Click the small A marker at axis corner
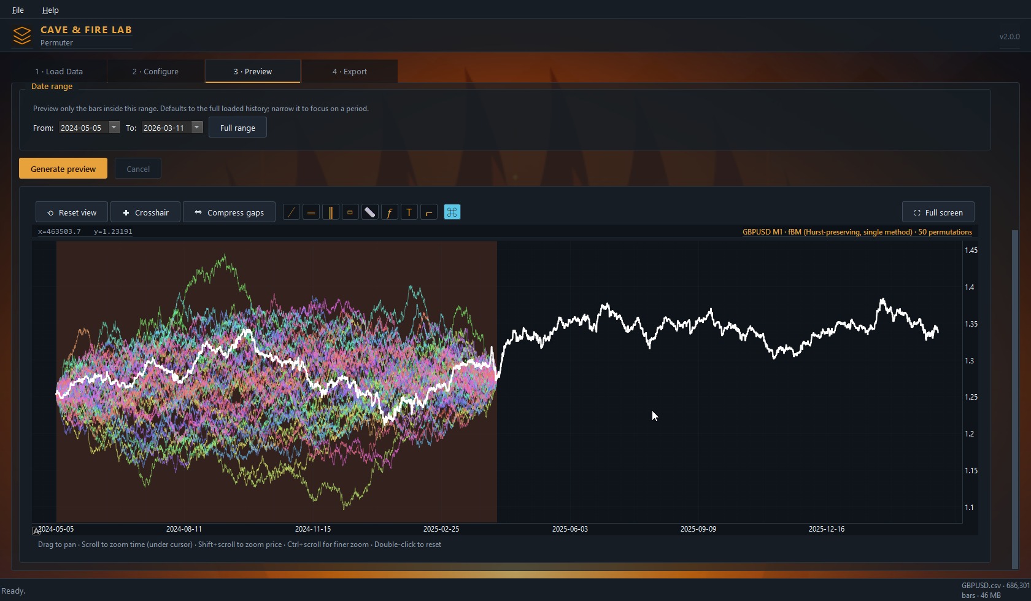The width and height of the screenshot is (1031, 601). [x=36, y=531]
